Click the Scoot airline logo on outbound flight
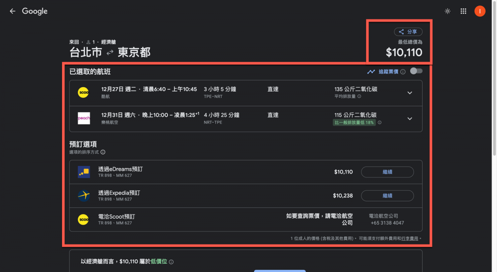The image size is (497, 272). 83,93
